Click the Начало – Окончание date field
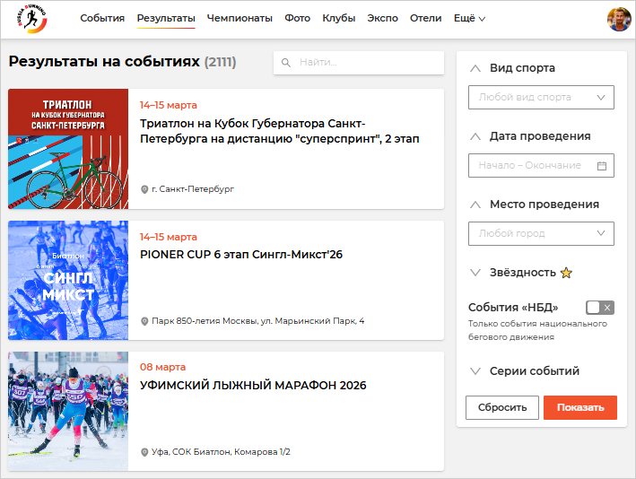The image size is (636, 479). coord(541,165)
